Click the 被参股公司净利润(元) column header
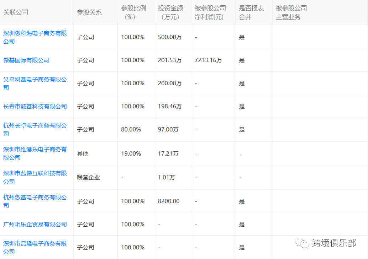 210,12
